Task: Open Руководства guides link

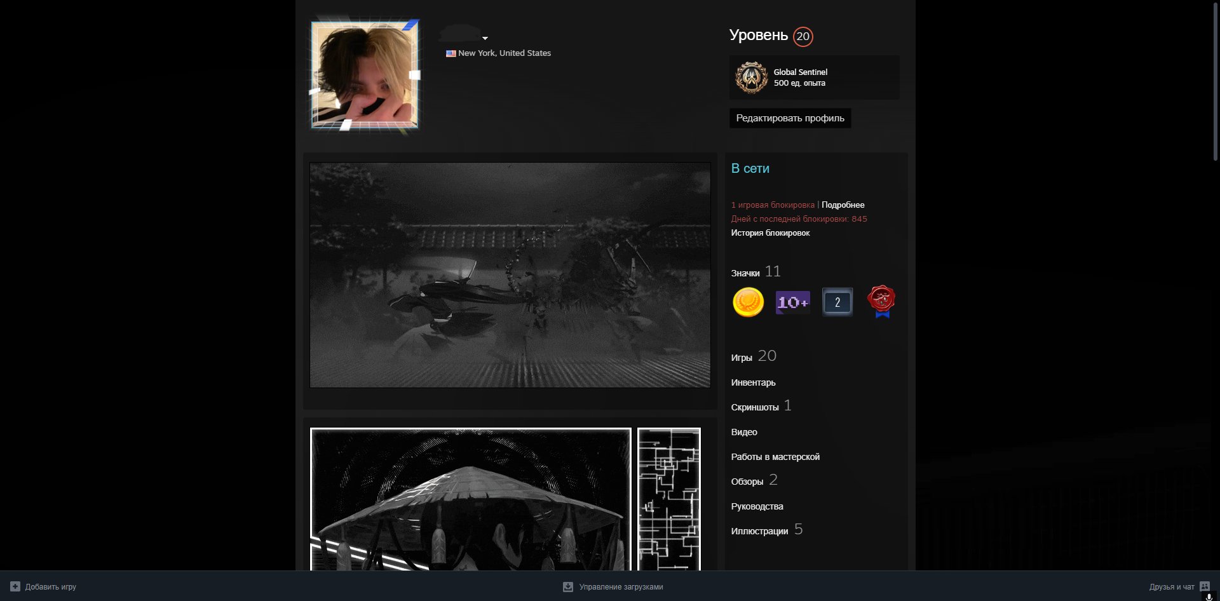Action: 757,506
